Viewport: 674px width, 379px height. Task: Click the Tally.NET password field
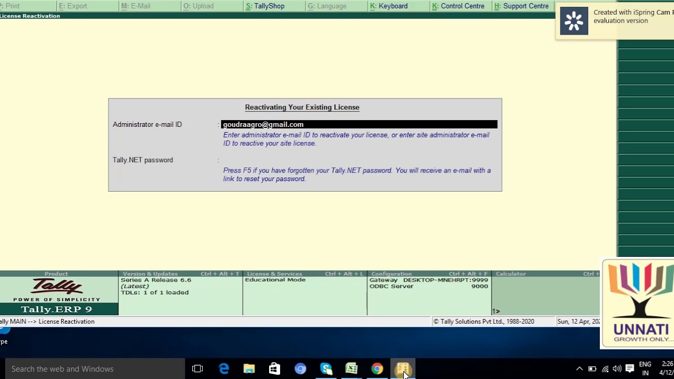tap(359, 160)
